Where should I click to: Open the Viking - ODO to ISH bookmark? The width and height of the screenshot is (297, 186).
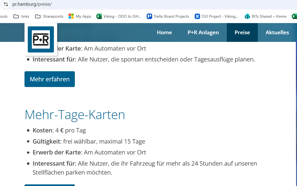pos(119,16)
